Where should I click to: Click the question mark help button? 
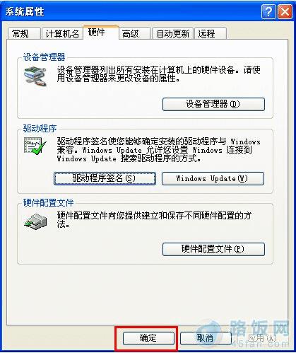tap(268, 11)
